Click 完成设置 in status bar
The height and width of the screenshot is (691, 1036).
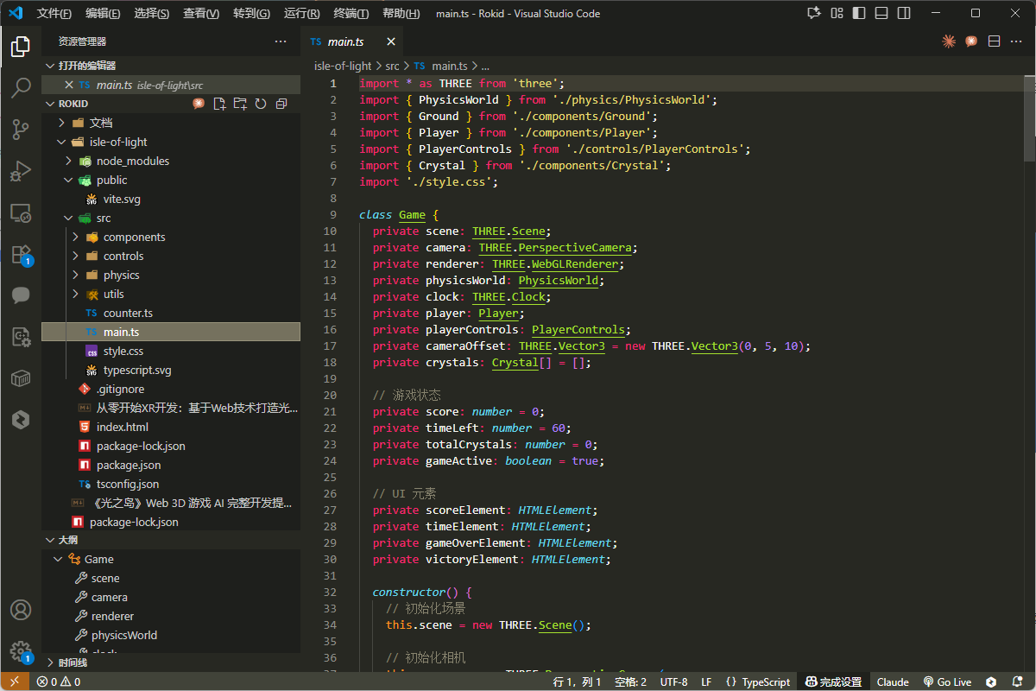click(833, 681)
